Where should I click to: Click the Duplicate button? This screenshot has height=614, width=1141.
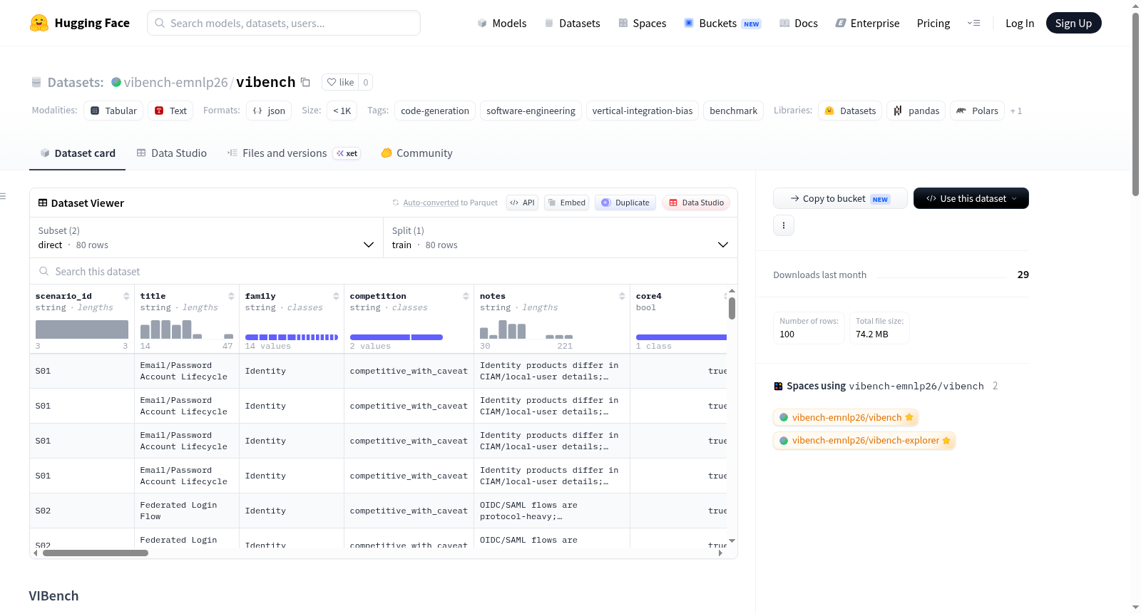625,203
